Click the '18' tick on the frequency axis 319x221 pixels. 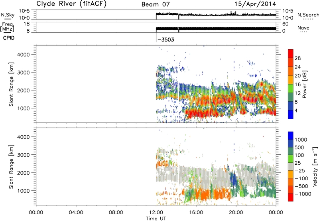(27, 24)
